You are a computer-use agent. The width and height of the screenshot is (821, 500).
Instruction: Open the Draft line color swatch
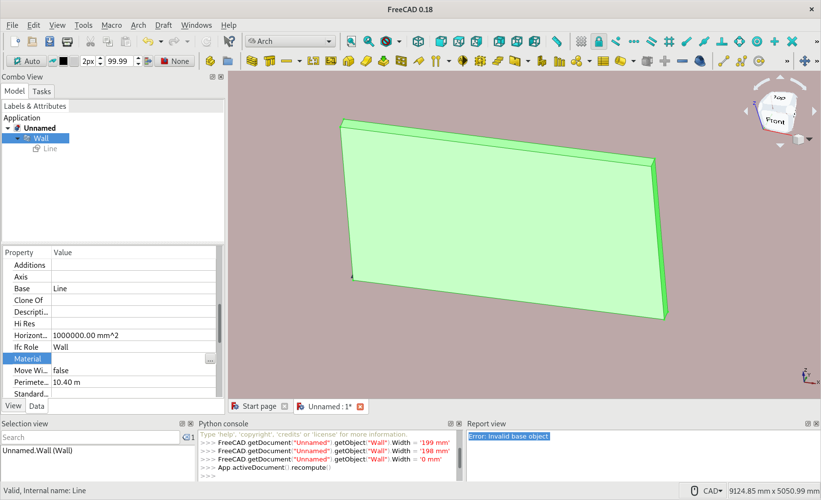[x=64, y=61]
